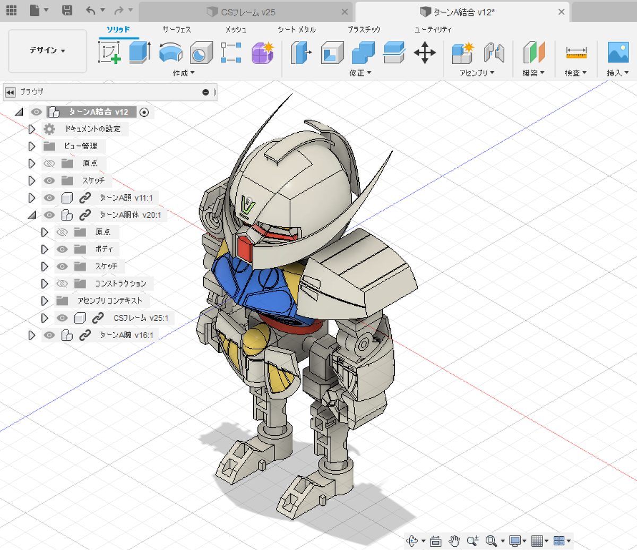Activate the root component radio button
Screen dimensions: 637x550
[x=144, y=112]
